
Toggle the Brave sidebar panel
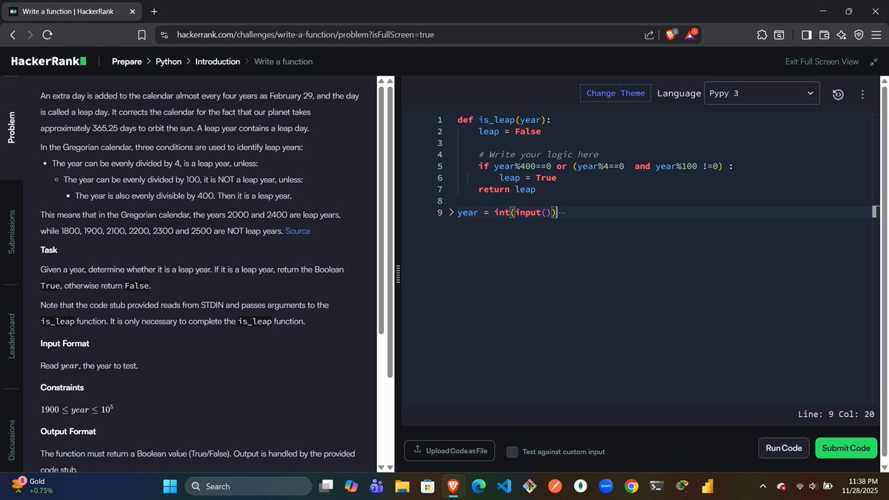806,34
